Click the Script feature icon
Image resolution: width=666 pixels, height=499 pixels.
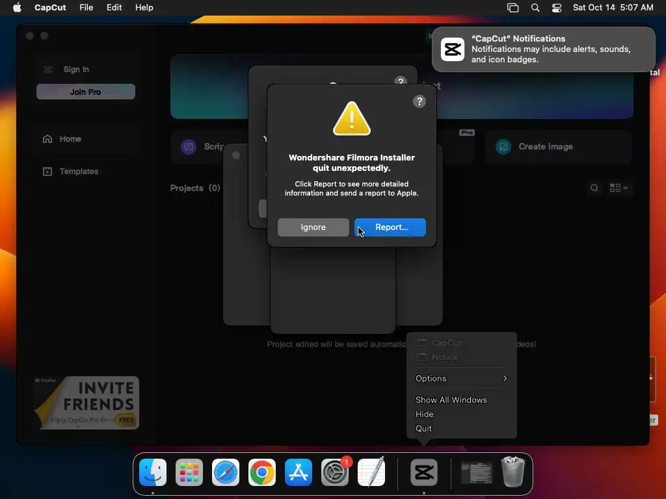(189, 147)
